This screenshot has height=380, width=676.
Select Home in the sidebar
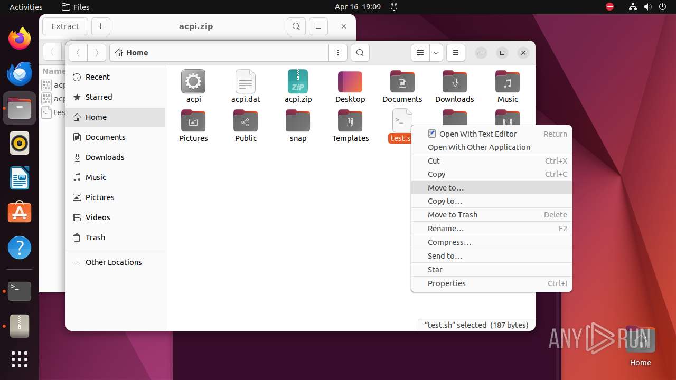coord(115,117)
